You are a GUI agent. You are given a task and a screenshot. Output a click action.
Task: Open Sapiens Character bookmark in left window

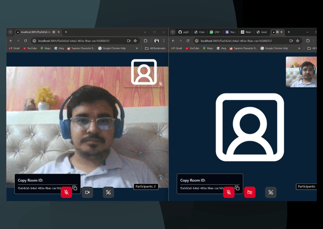pos(81,48)
